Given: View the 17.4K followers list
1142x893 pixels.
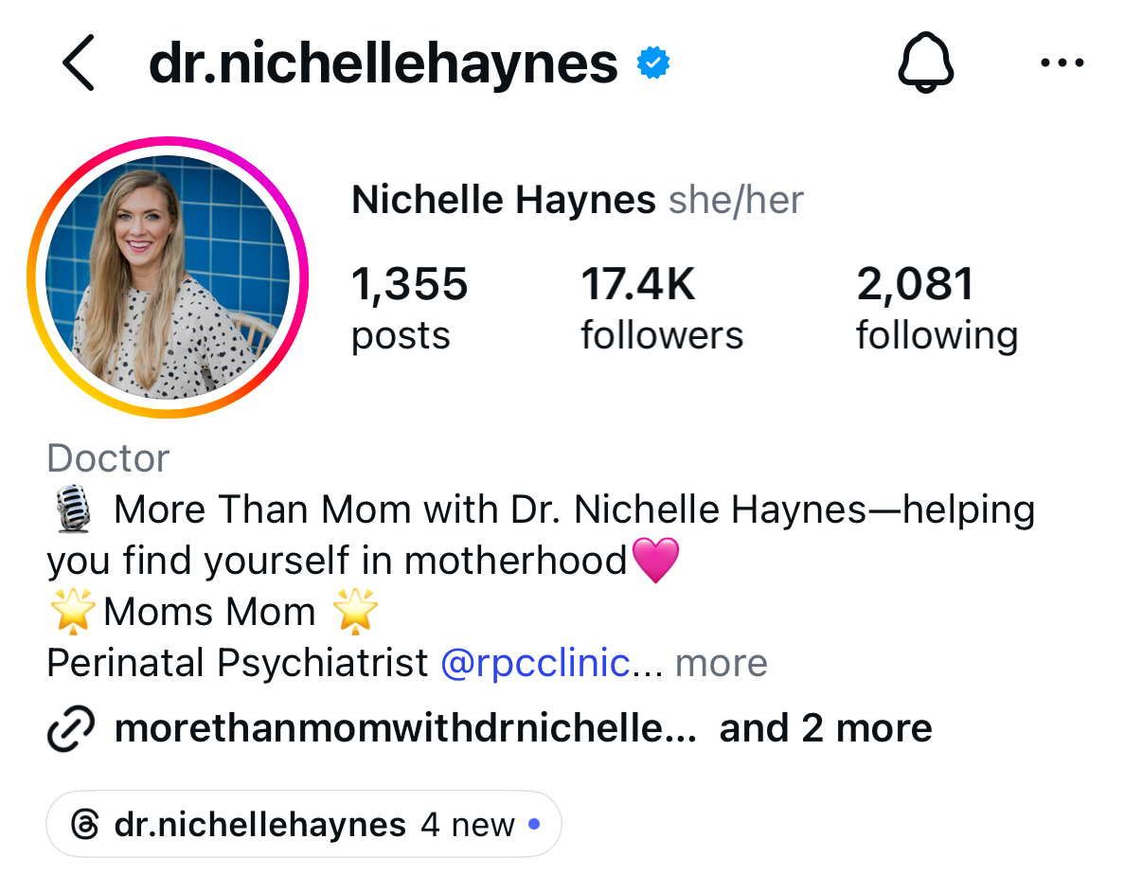Looking at the screenshot, I should click(661, 308).
